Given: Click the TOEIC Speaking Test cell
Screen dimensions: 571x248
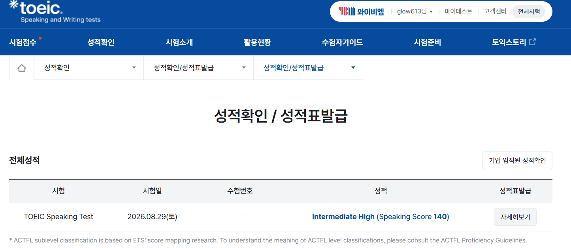Looking at the screenshot, I should 58,217.
